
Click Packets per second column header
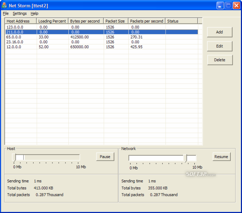[147, 21]
